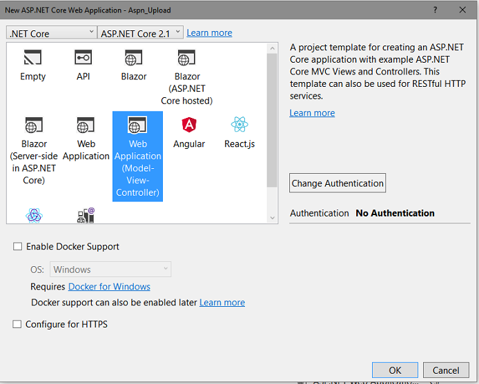Tick Configure for HTTPS checkbox
479x384 pixels.
(x=17, y=324)
